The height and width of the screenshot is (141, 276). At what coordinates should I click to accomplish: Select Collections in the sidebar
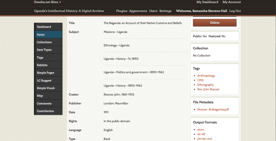[44, 42]
